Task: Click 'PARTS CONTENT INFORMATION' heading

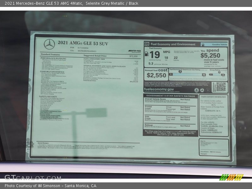Action: coord(214,97)
